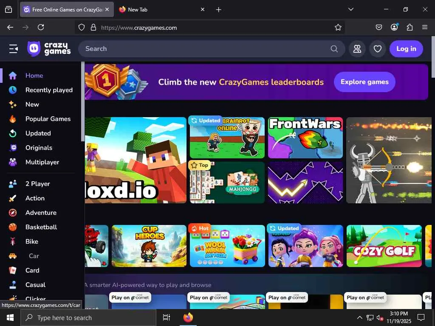The image size is (435, 326).
Task: Click the Originals link in sidebar
Action: point(39,148)
